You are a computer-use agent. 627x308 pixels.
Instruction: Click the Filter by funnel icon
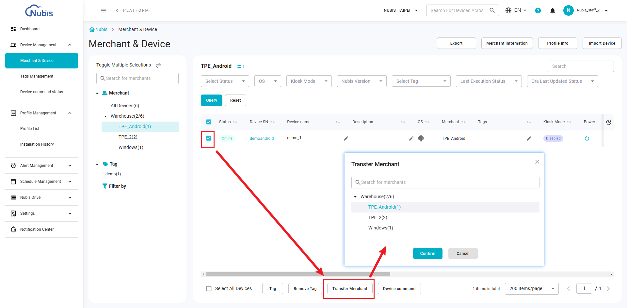104,186
